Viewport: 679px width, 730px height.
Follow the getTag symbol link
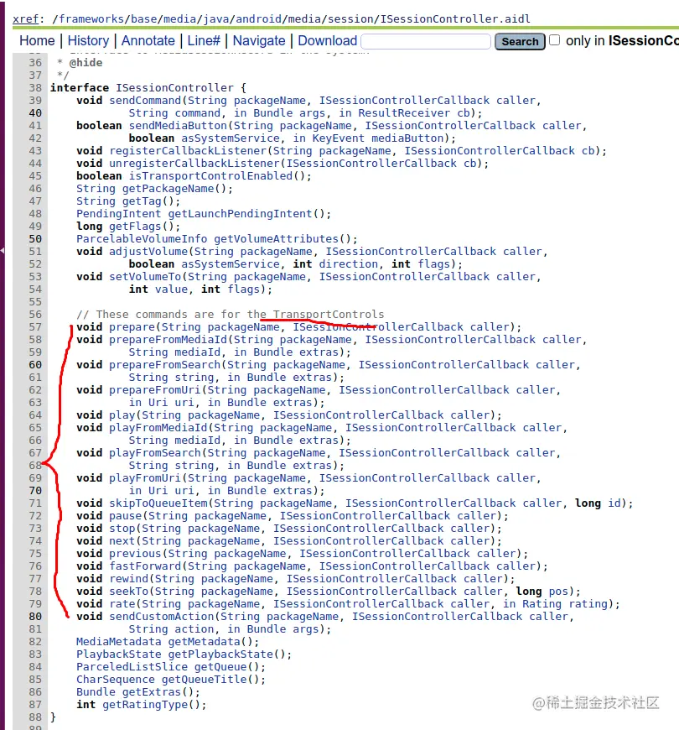[142, 201]
